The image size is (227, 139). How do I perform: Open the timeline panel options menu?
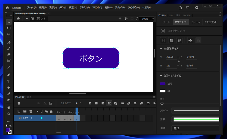tap(154, 97)
